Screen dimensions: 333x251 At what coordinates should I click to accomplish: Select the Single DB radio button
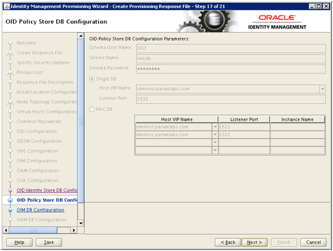[92, 79]
